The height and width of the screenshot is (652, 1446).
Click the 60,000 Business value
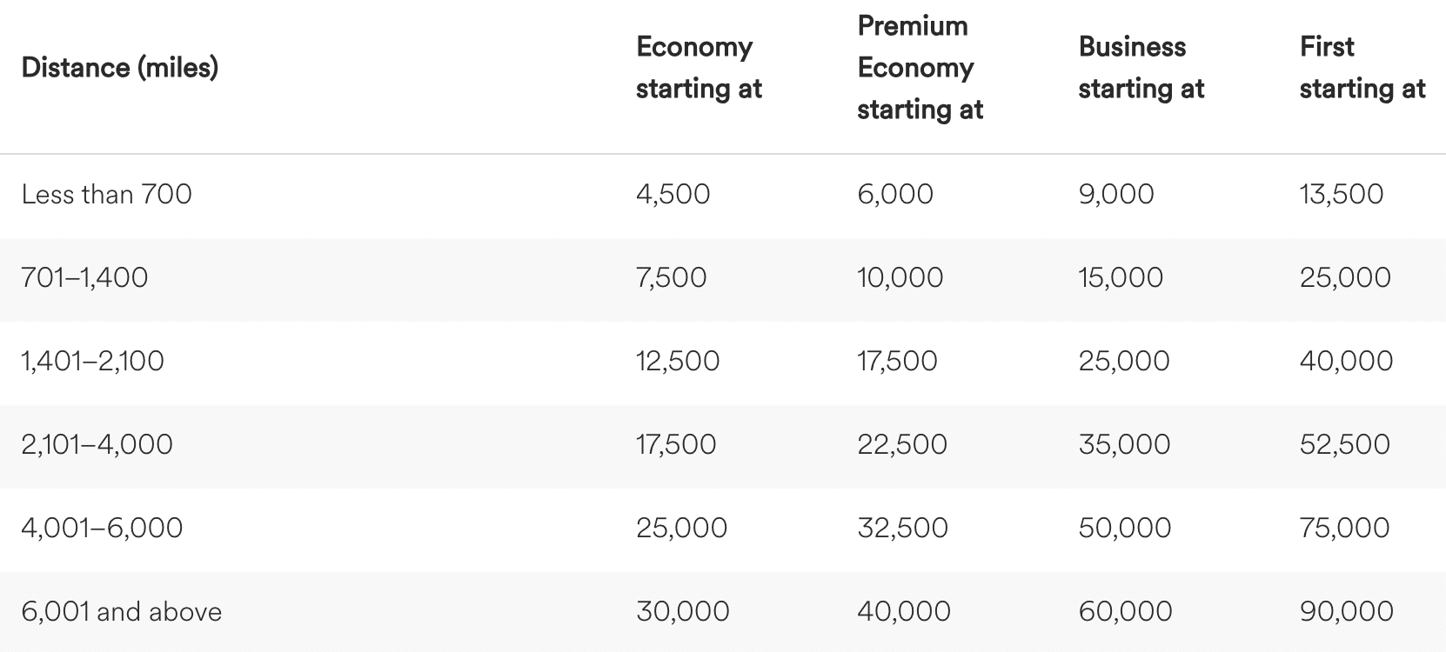click(1125, 611)
